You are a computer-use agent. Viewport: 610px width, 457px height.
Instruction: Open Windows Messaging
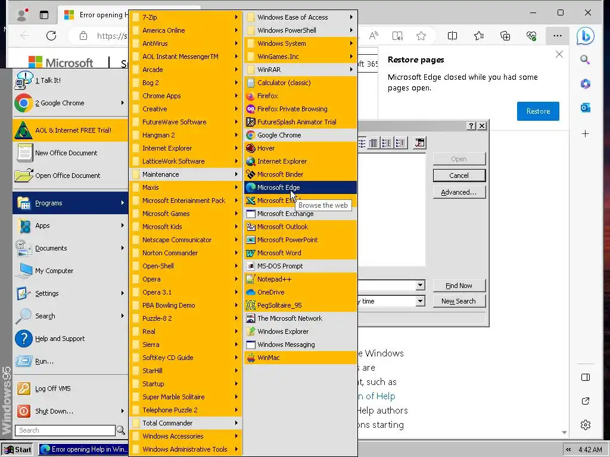[300, 345]
